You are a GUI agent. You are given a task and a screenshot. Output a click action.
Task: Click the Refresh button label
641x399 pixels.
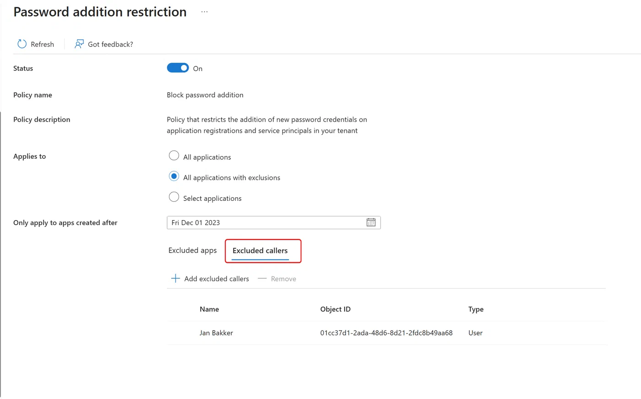[x=42, y=44]
